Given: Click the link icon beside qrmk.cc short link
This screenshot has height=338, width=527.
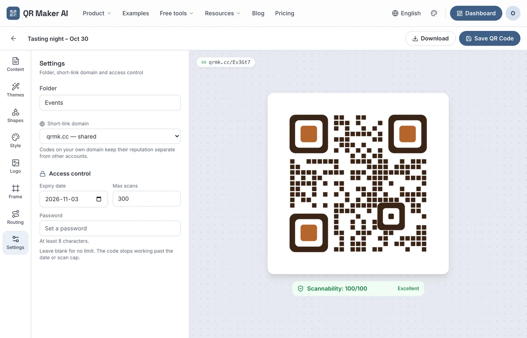Looking at the screenshot, I should [204, 62].
